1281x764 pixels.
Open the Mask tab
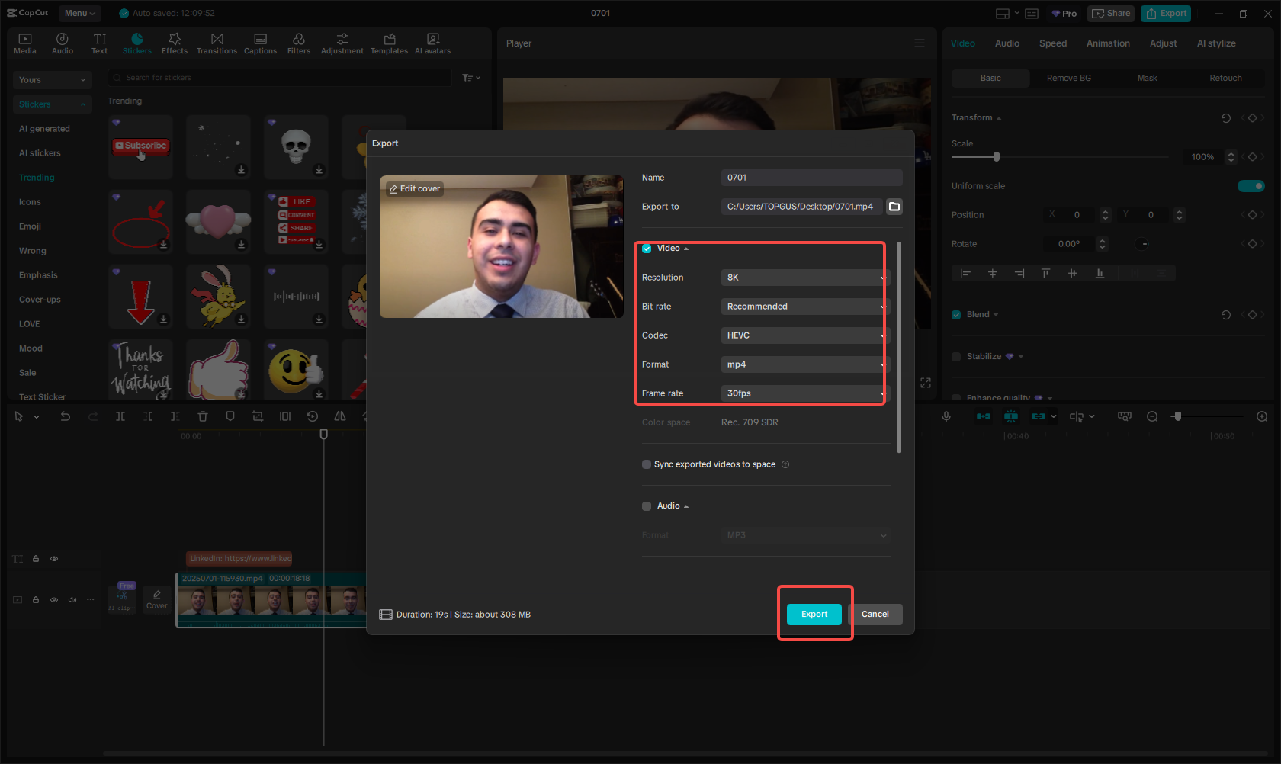tap(1147, 79)
